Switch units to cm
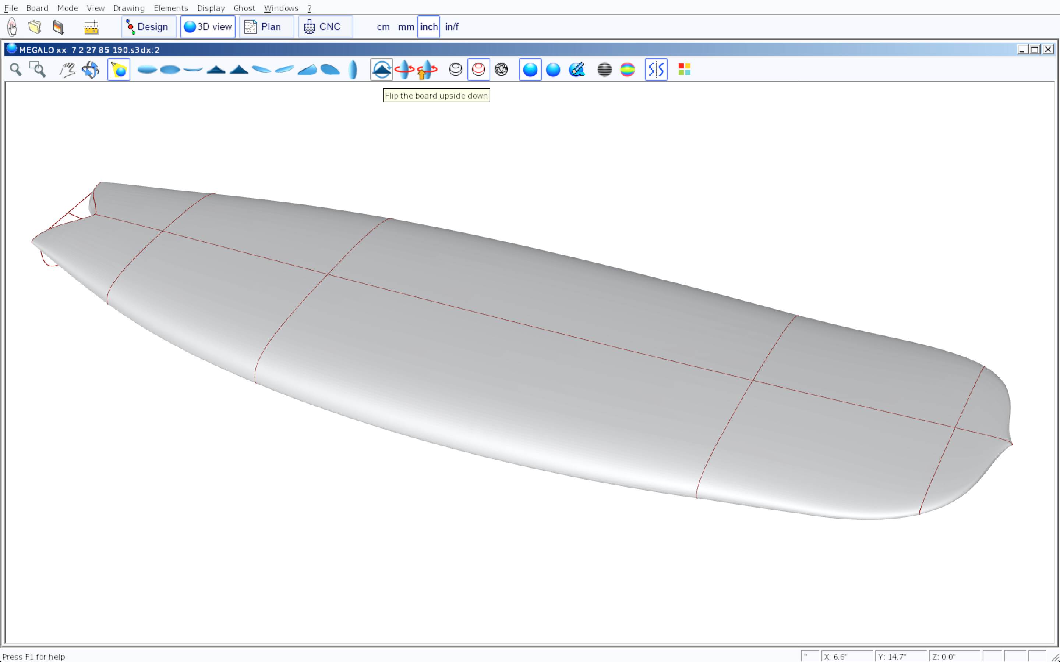This screenshot has width=1060, height=662. 383,27
